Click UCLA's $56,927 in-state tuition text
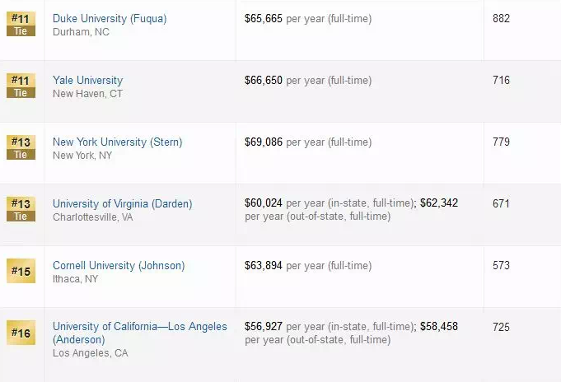The image size is (561, 382). (x=264, y=327)
